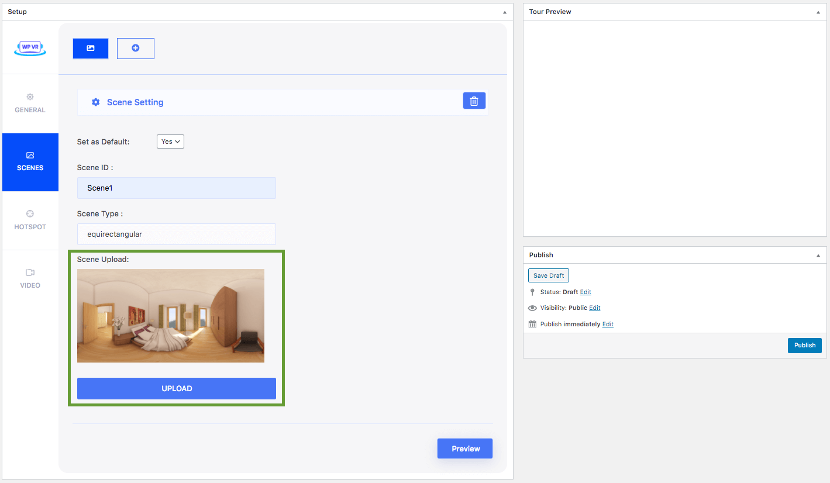Click the Set as Default label
The image size is (830, 483).
[x=104, y=142]
